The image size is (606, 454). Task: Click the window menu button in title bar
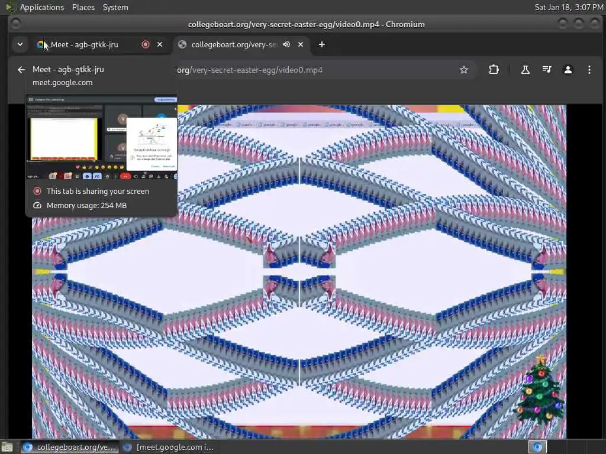click(x=16, y=24)
